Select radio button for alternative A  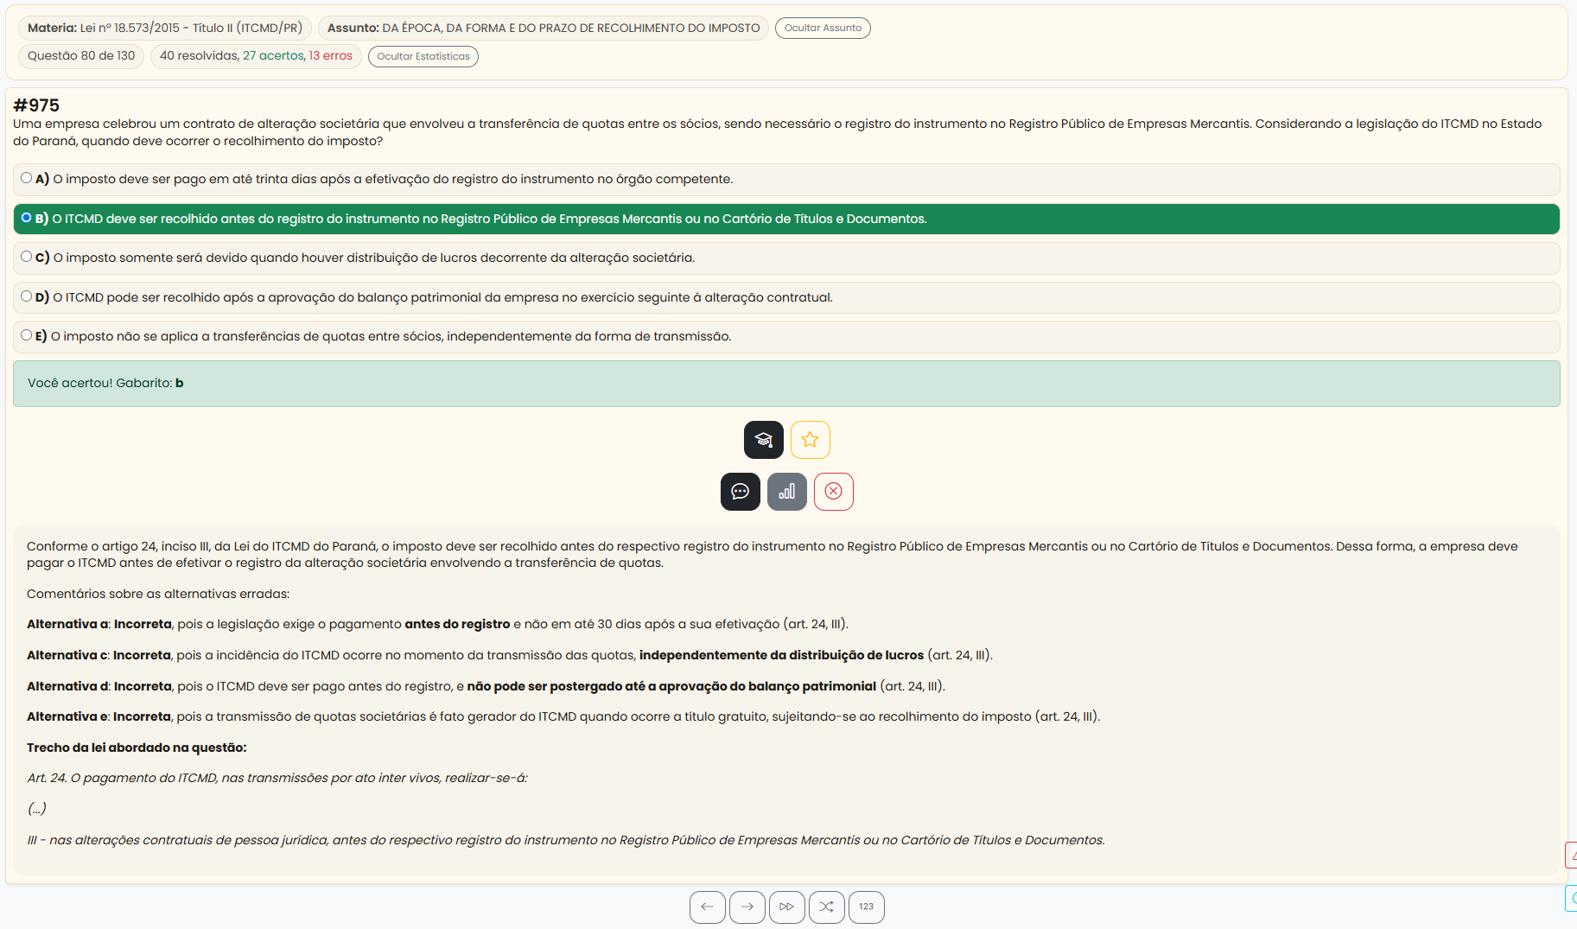tap(27, 178)
